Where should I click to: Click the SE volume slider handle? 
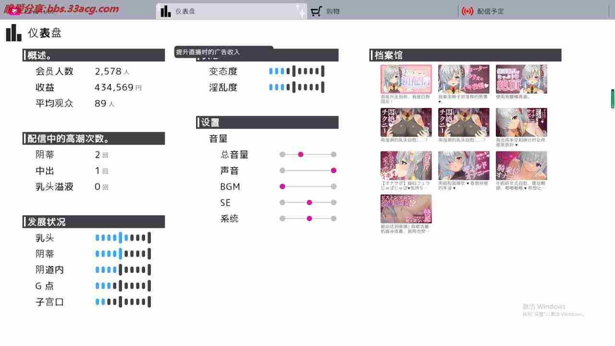click(x=309, y=203)
